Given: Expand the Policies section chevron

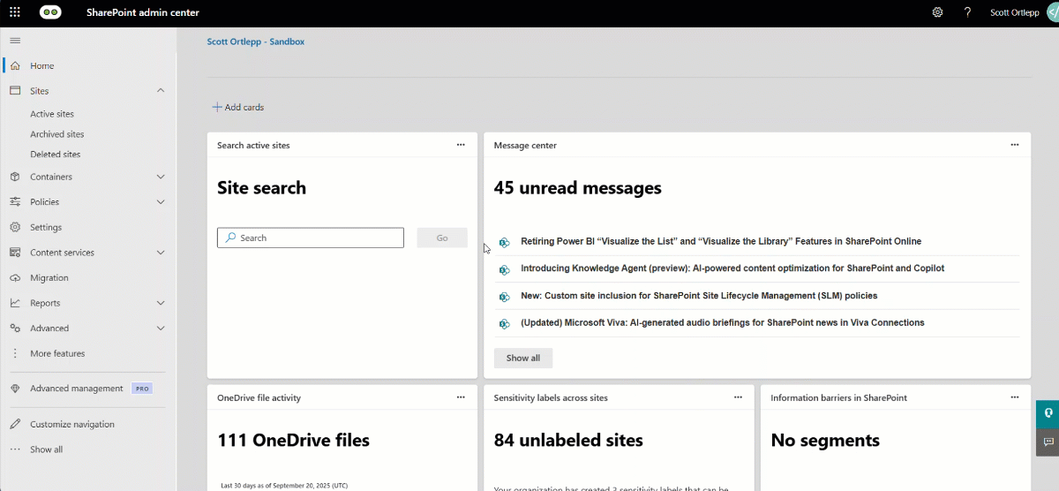Looking at the screenshot, I should click(x=161, y=201).
